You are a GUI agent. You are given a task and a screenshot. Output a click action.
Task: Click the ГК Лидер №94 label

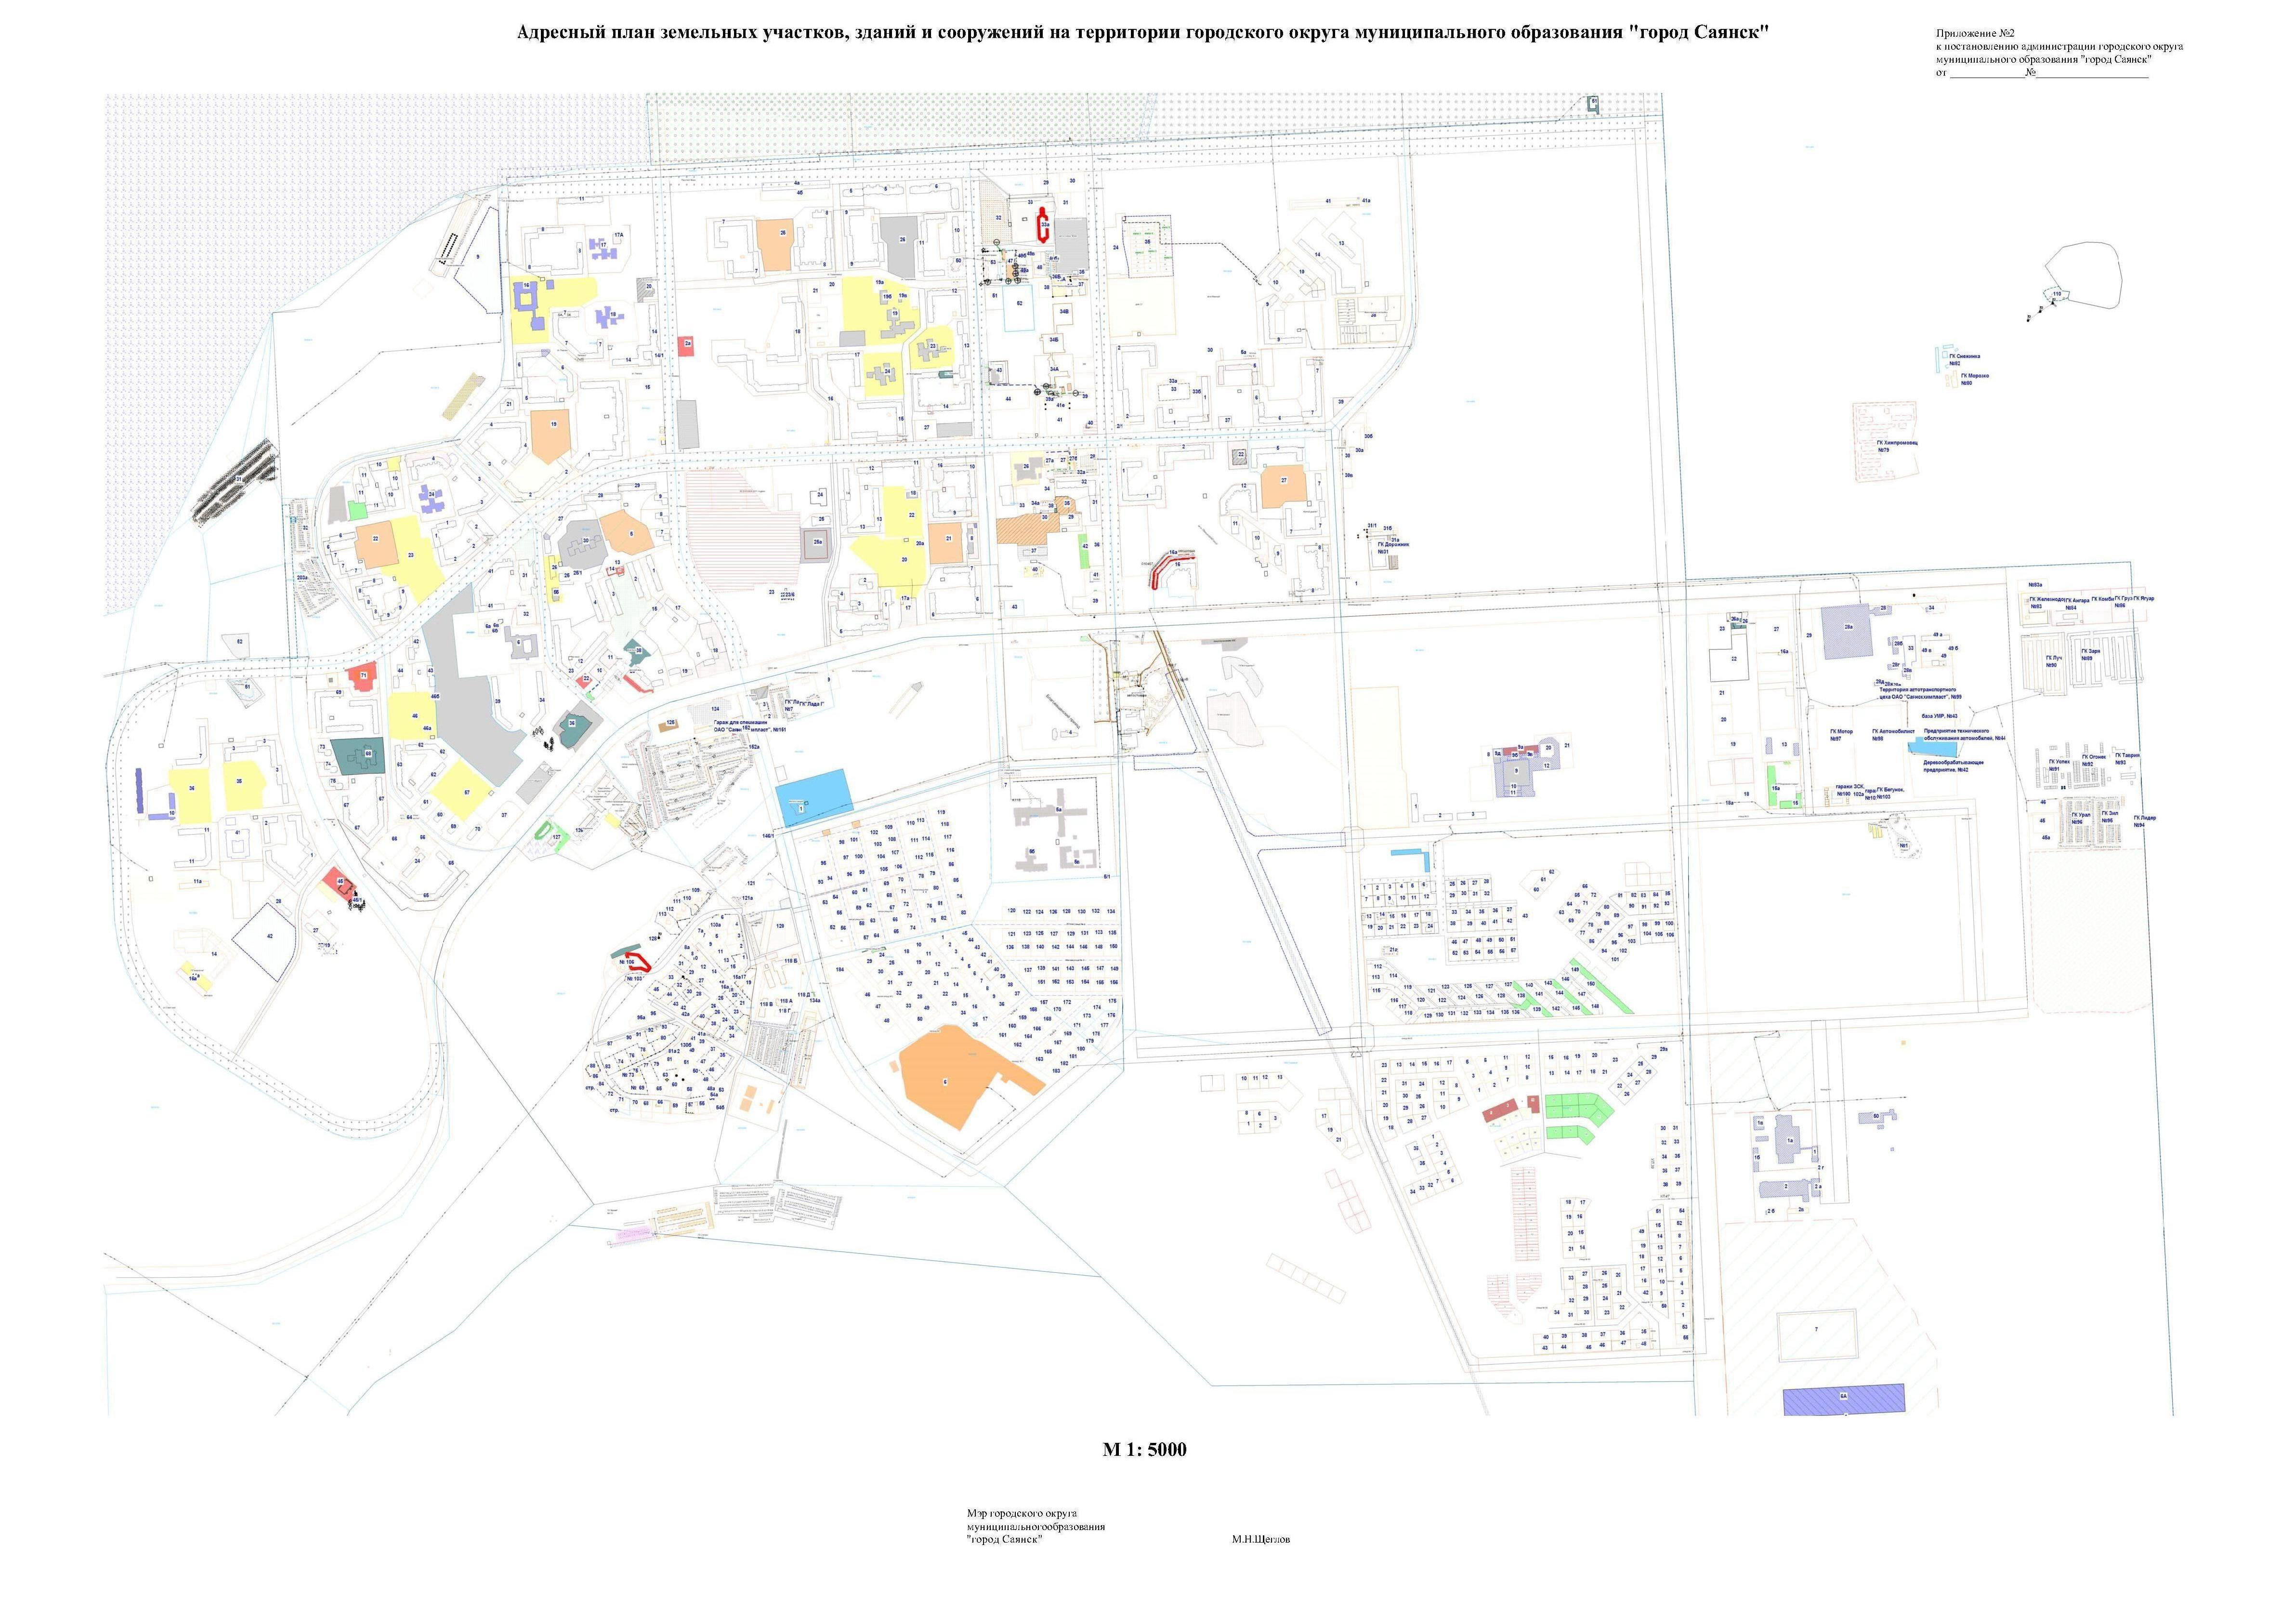(x=2144, y=821)
